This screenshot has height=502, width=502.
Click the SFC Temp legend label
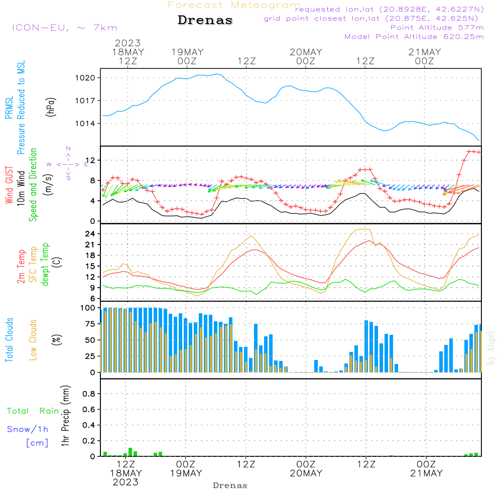[34, 265]
